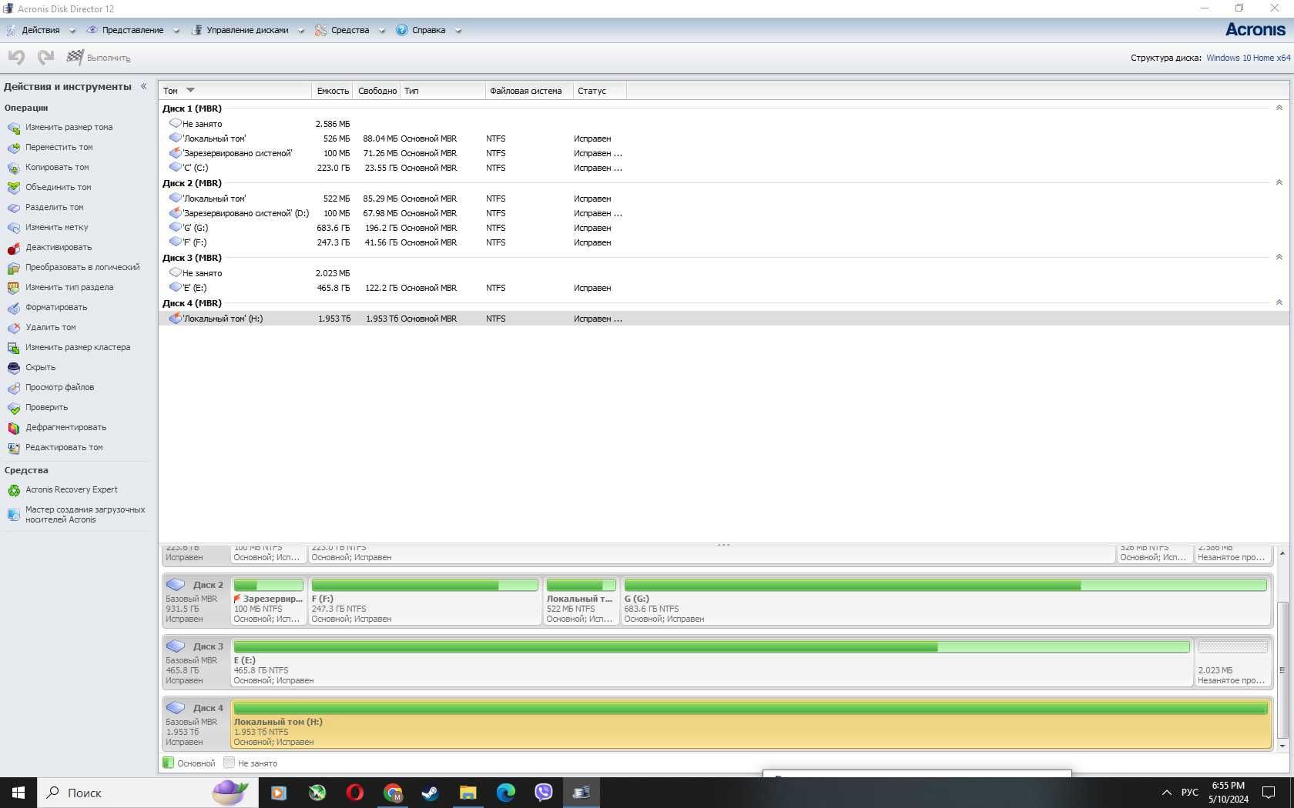
Task: Click the F (F:) partition usage bar
Action: click(424, 586)
